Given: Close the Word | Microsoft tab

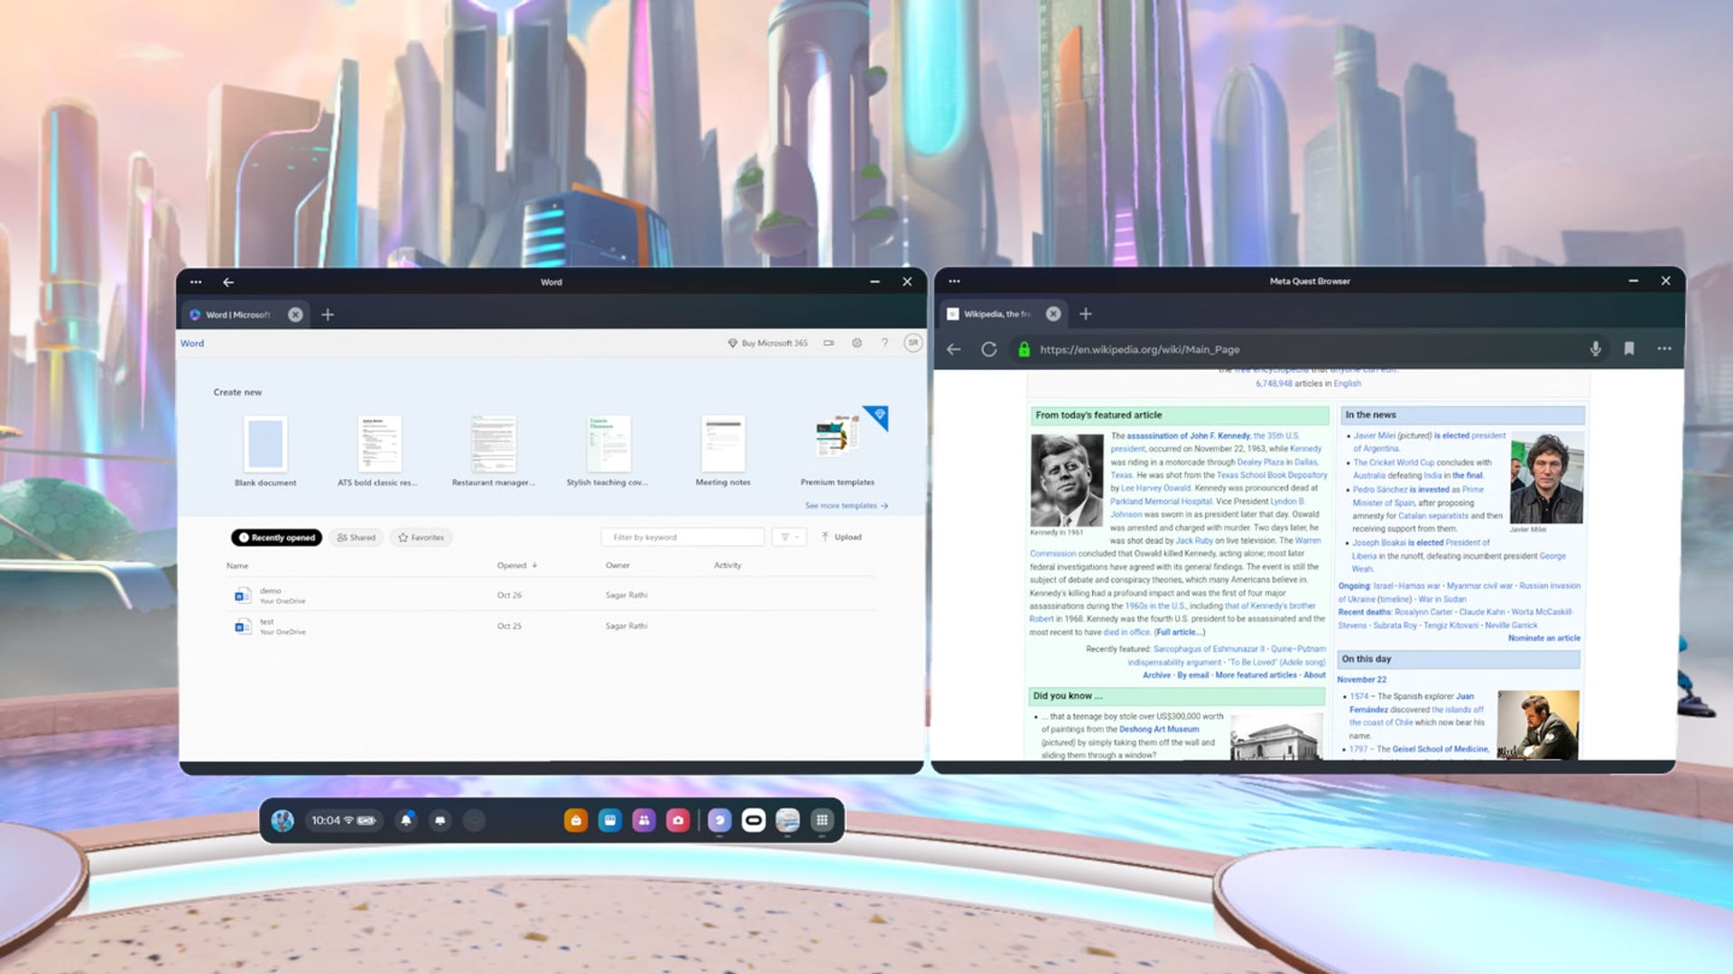Looking at the screenshot, I should click(x=295, y=315).
